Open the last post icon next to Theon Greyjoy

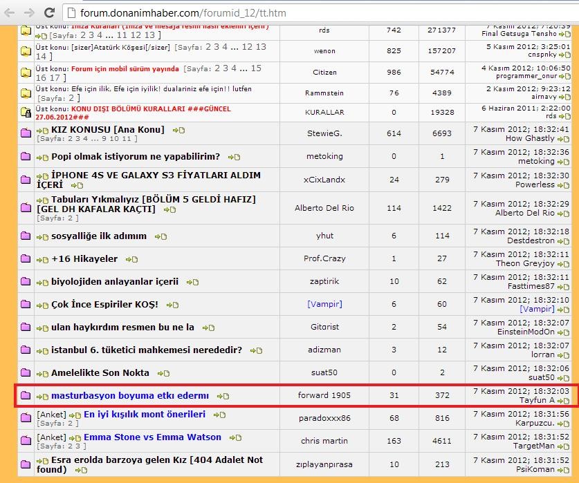click(564, 264)
